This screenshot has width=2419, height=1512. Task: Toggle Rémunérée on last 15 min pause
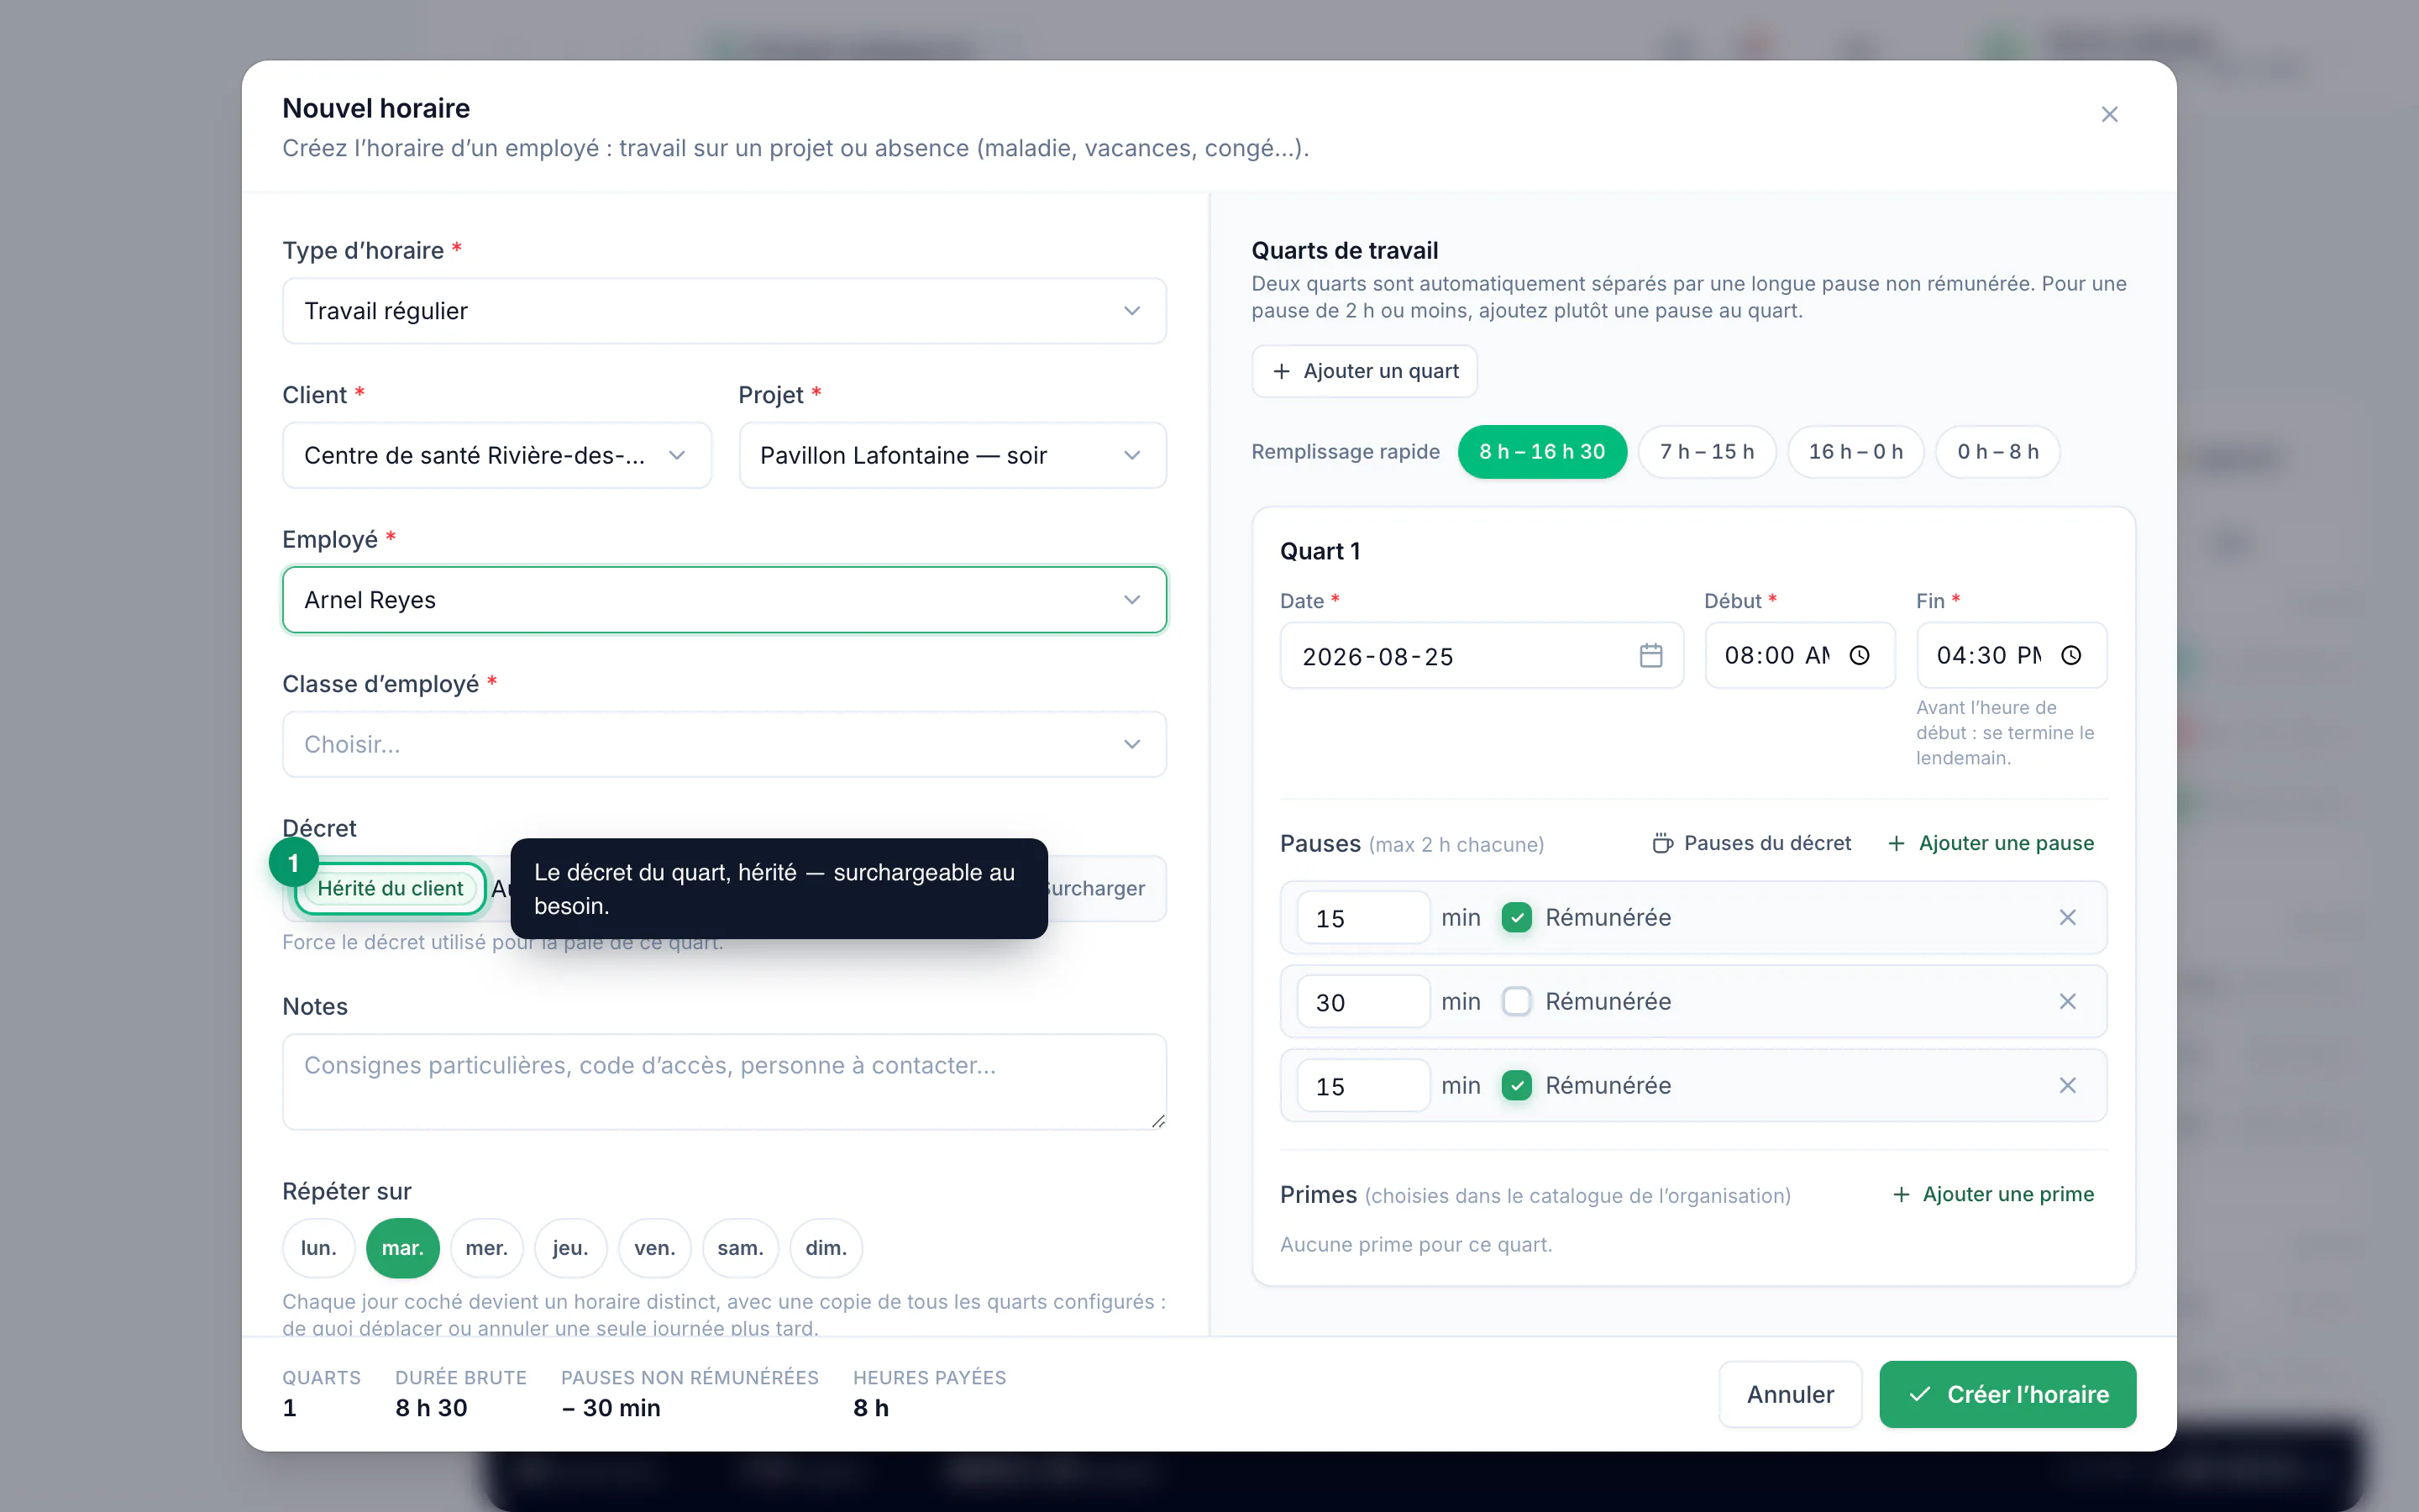[1516, 1085]
